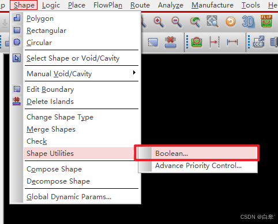The width and height of the screenshot is (278, 224).
Task: Click the orange Refresh icon
Action: point(231,21)
